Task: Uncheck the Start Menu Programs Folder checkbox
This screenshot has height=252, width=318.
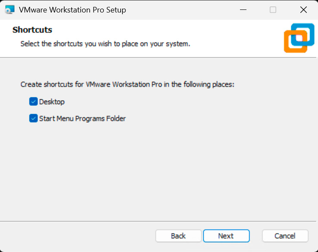Action: point(33,118)
